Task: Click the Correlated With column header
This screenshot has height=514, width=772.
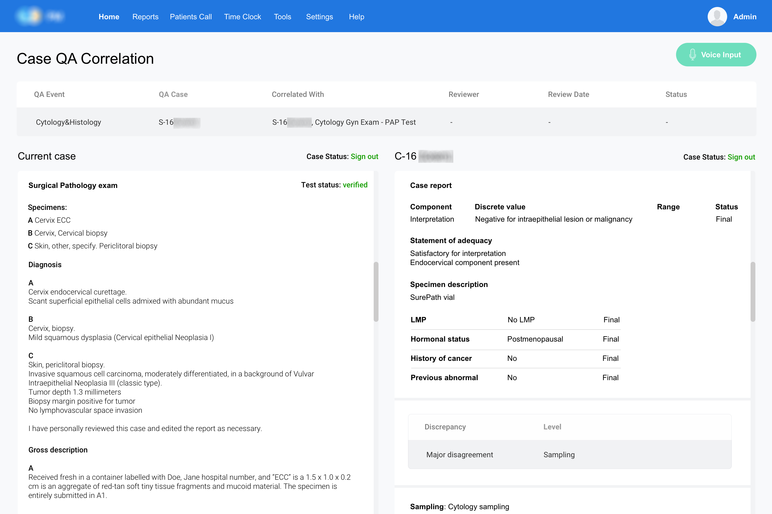Action: pos(298,95)
